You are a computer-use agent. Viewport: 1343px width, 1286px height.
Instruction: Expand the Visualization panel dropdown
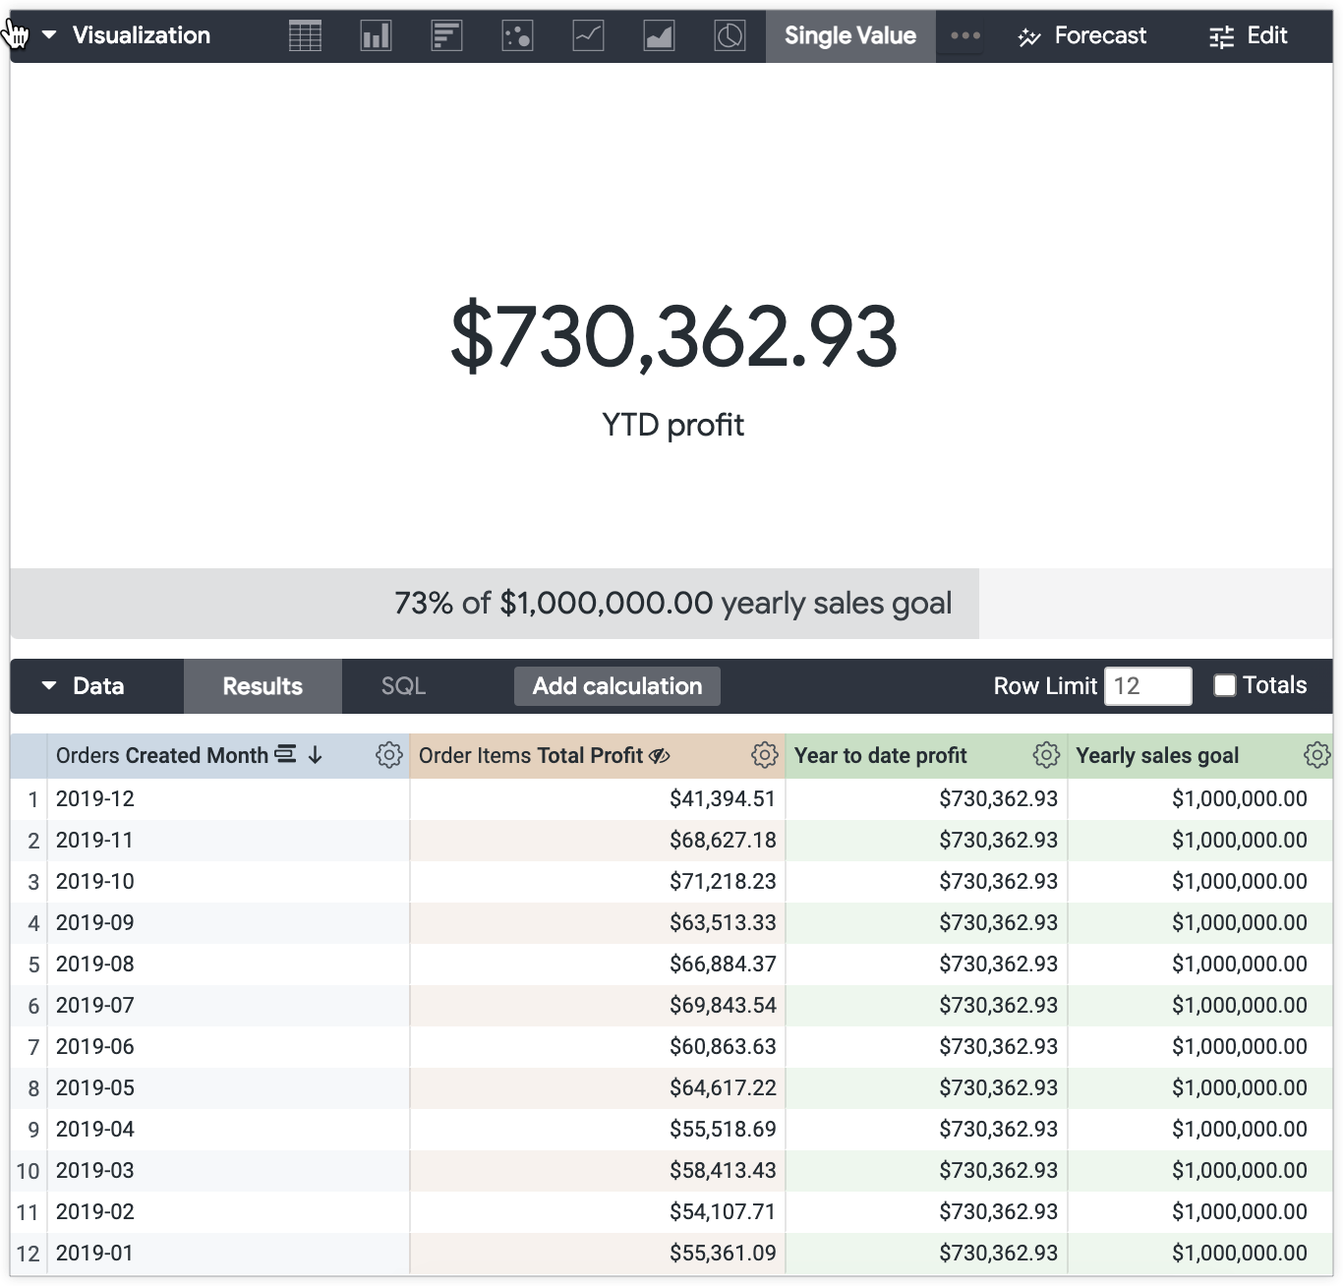click(46, 35)
